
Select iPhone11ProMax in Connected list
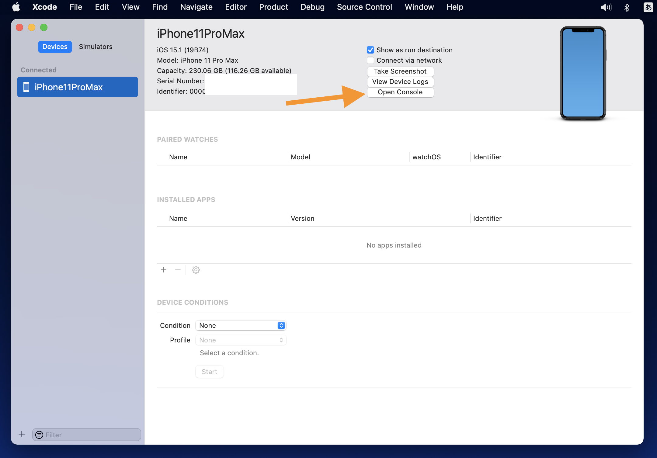(x=78, y=87)
